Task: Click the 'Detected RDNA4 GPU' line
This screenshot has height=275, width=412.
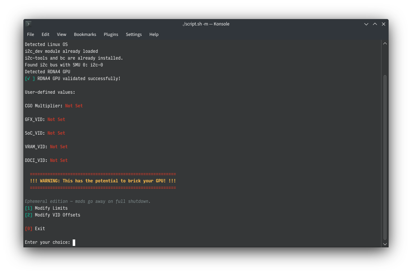Action: tap(47, 72)
